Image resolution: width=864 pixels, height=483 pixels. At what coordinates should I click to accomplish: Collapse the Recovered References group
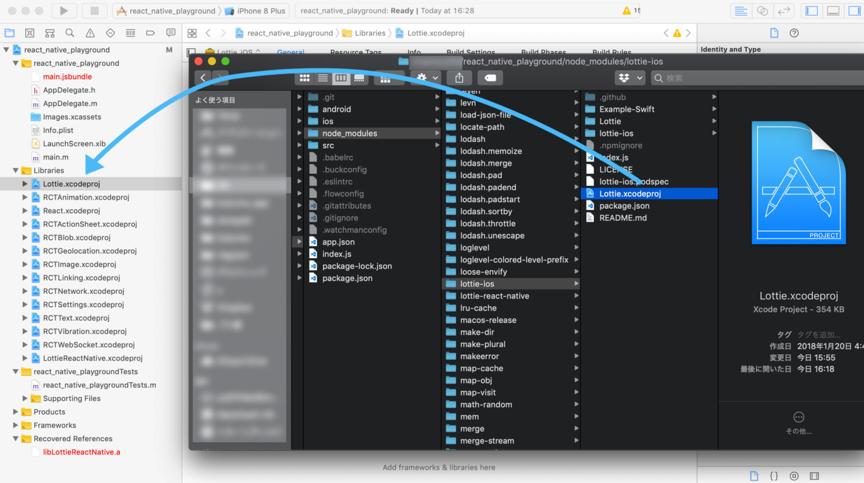click(15, 439)
